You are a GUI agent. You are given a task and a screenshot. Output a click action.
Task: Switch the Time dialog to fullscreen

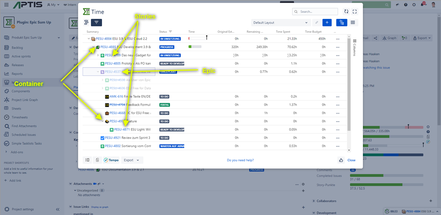click(x=354, y=11)
